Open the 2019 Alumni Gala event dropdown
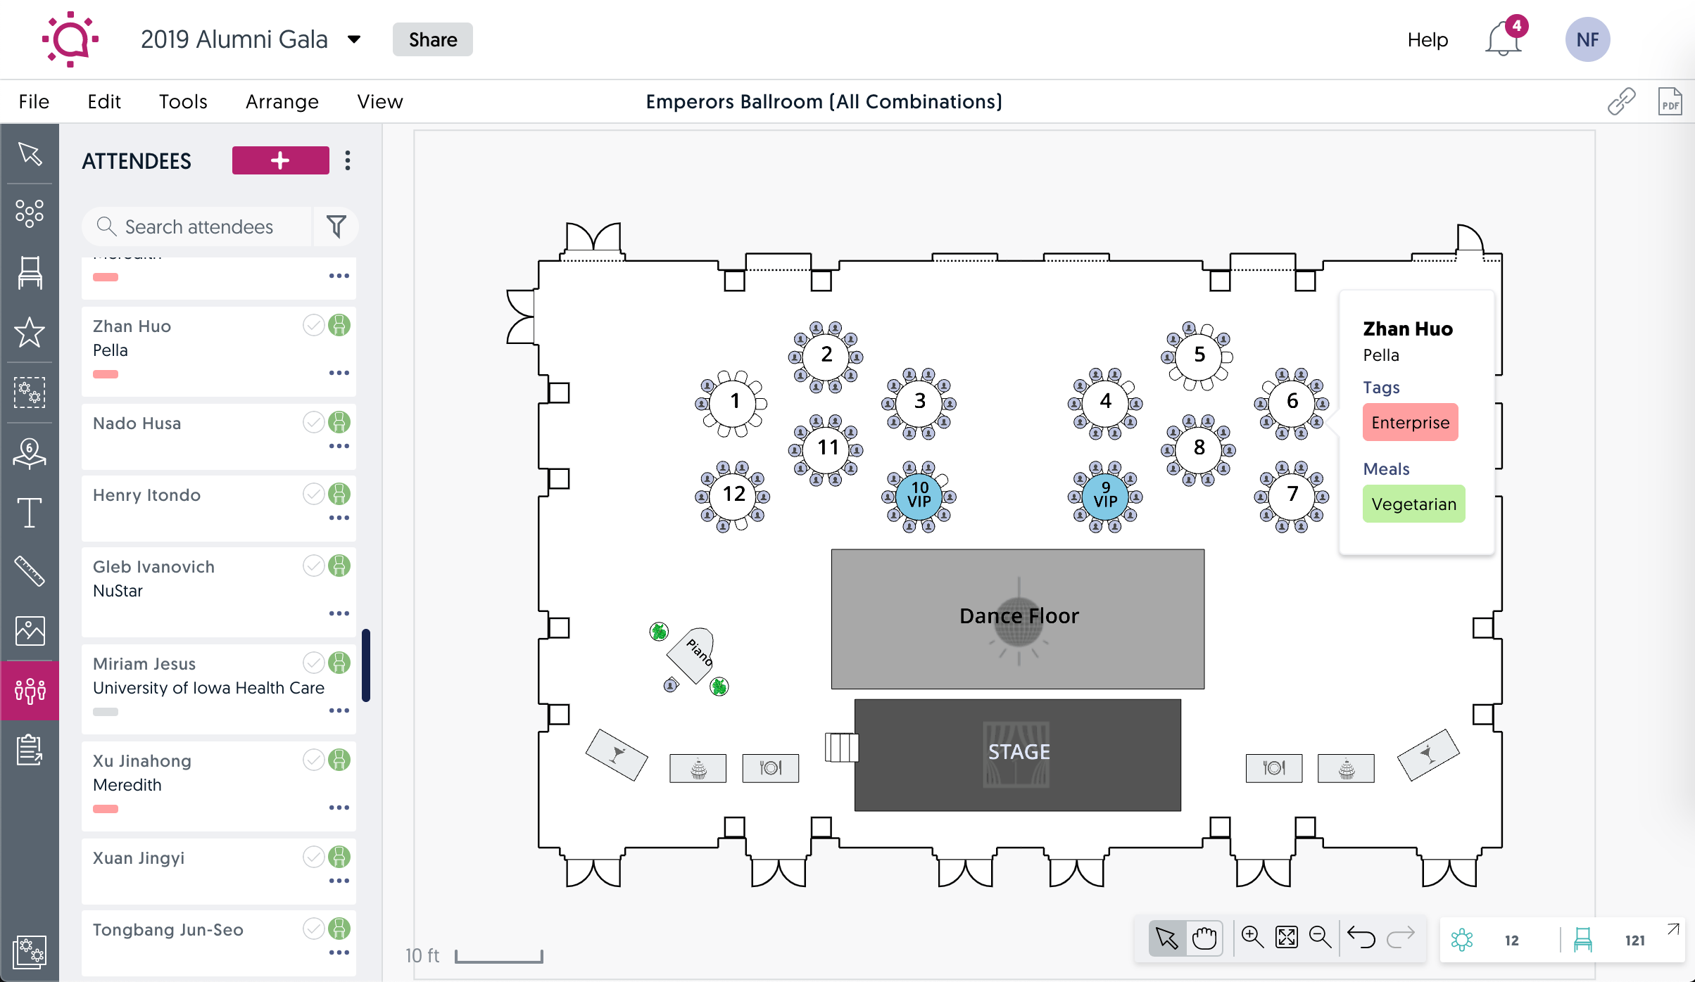The height and width of the screenshot is (982, 1695). click(x=354, y=39)
